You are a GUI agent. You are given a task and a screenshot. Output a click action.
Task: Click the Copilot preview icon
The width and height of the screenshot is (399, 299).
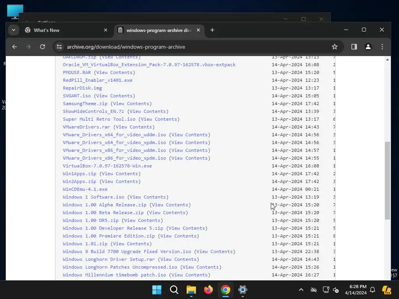tap(387, 290)
